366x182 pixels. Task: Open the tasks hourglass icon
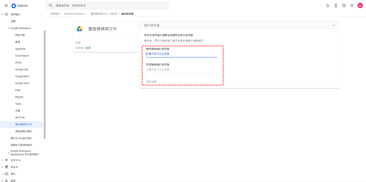tap(336, 5)
